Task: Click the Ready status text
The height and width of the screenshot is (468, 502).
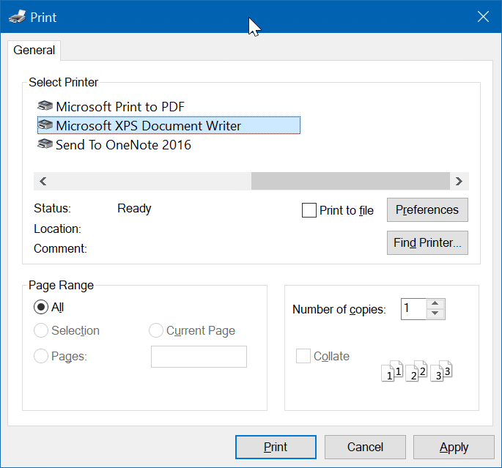Action: coord(134,209)
